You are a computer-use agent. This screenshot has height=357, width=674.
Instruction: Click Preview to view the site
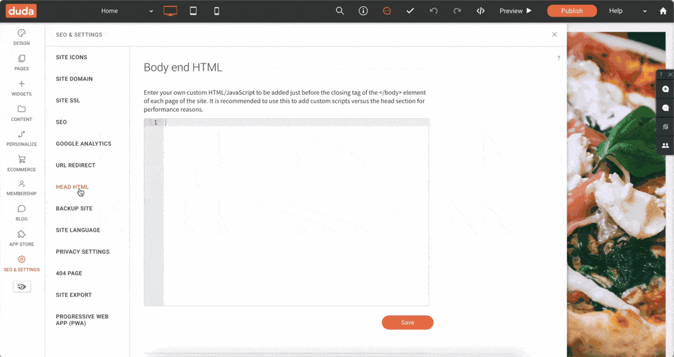click(515, 11)
